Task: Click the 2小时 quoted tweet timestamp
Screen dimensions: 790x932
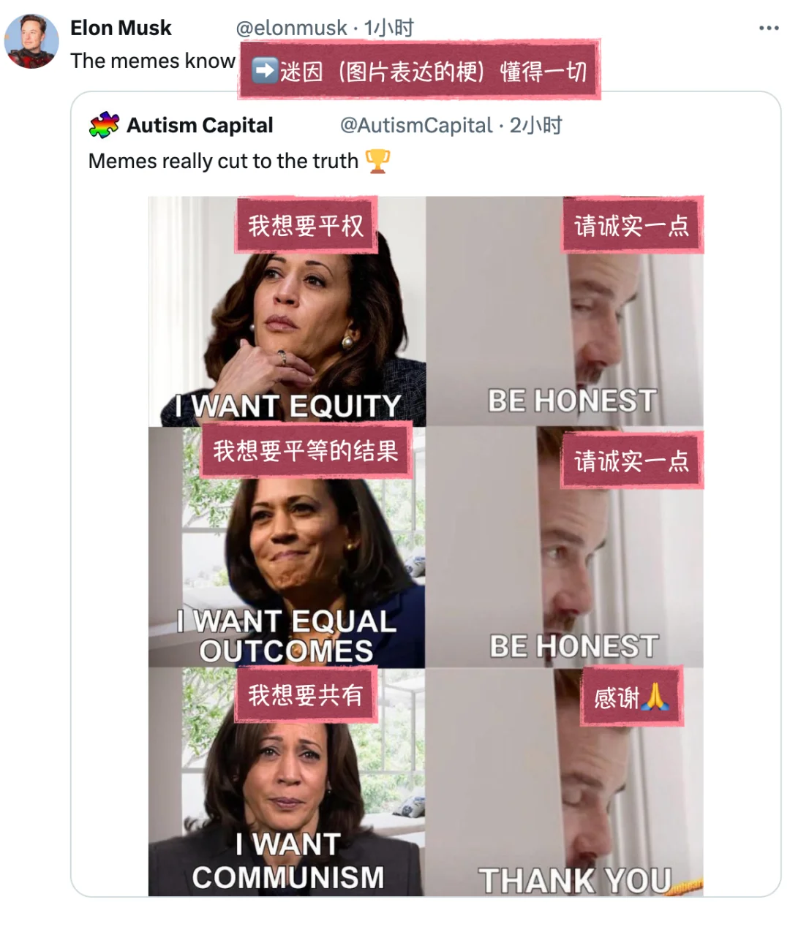Action: coord(536,125)
